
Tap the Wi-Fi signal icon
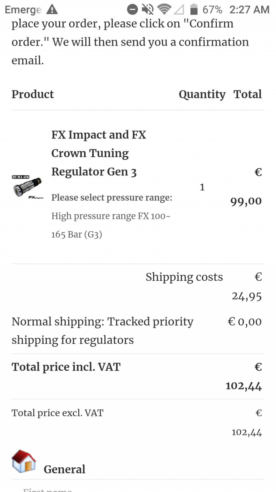pos(164,9)
